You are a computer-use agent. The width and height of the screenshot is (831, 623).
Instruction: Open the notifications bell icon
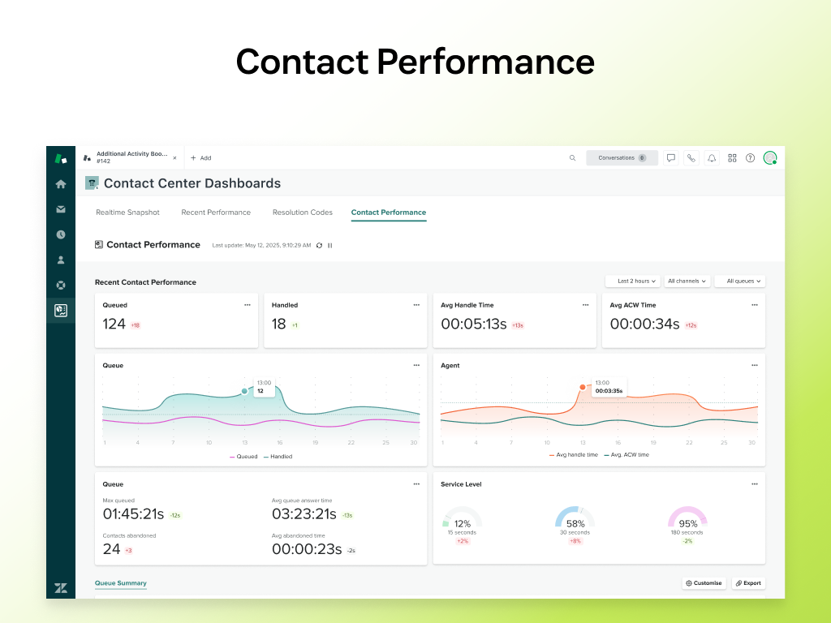[x=712, y=158]
